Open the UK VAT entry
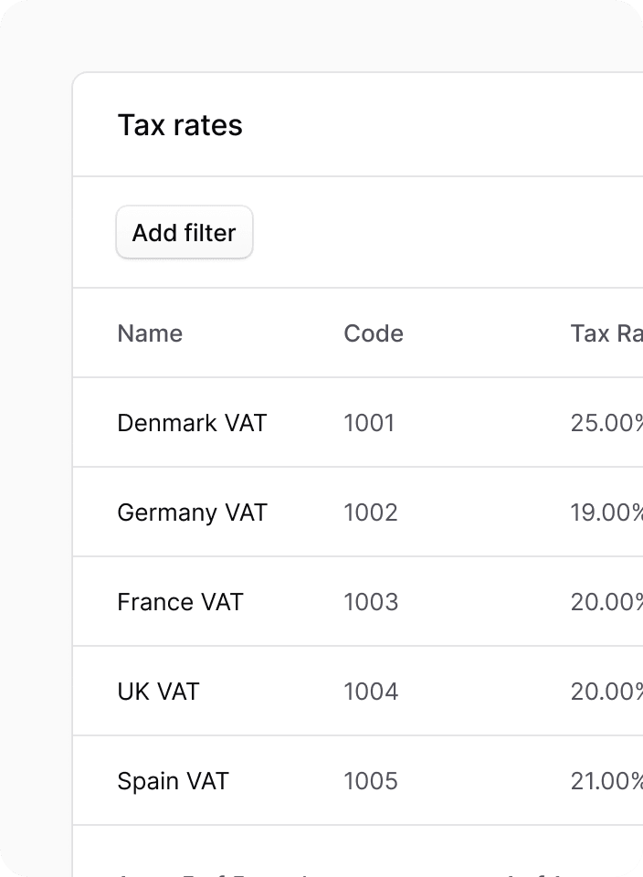The width and height of the screenshot is (643, 877). coord(158,692)
